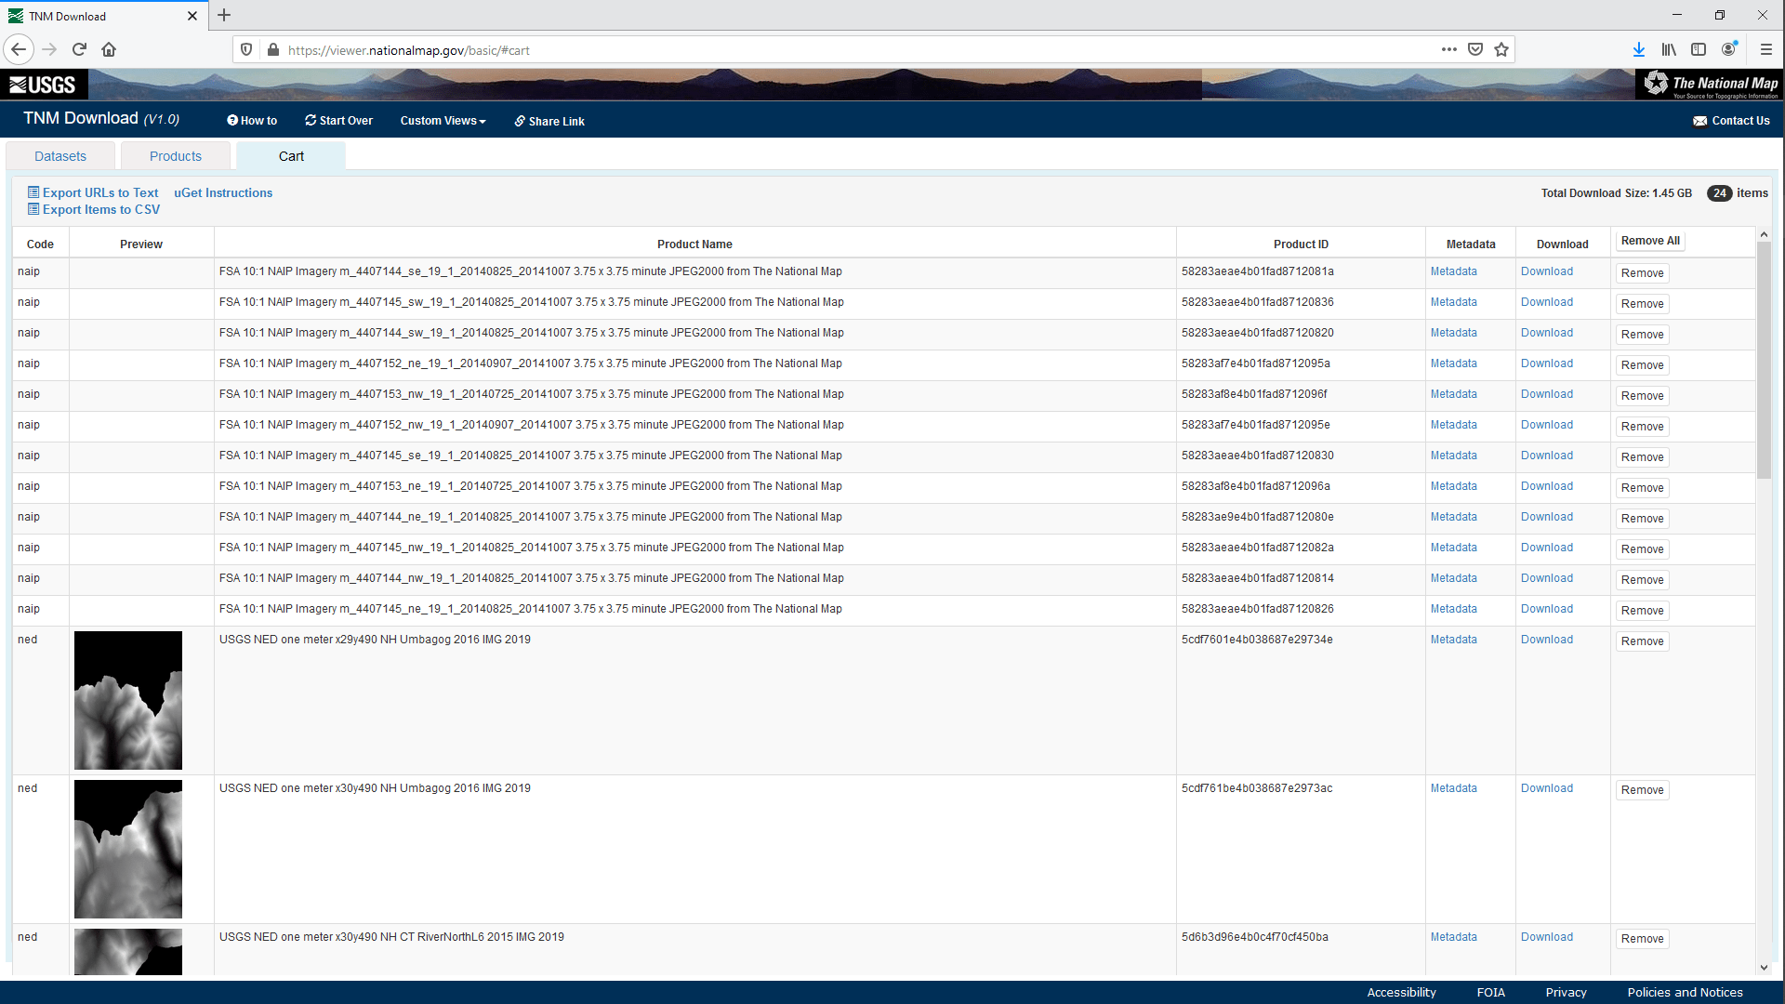Switch to the Products tab
This screenshot has height=1004, width=1785.
click(x=176, y=156)
